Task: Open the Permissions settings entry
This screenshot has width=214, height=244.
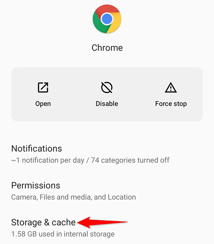Action: pos(107,191)
